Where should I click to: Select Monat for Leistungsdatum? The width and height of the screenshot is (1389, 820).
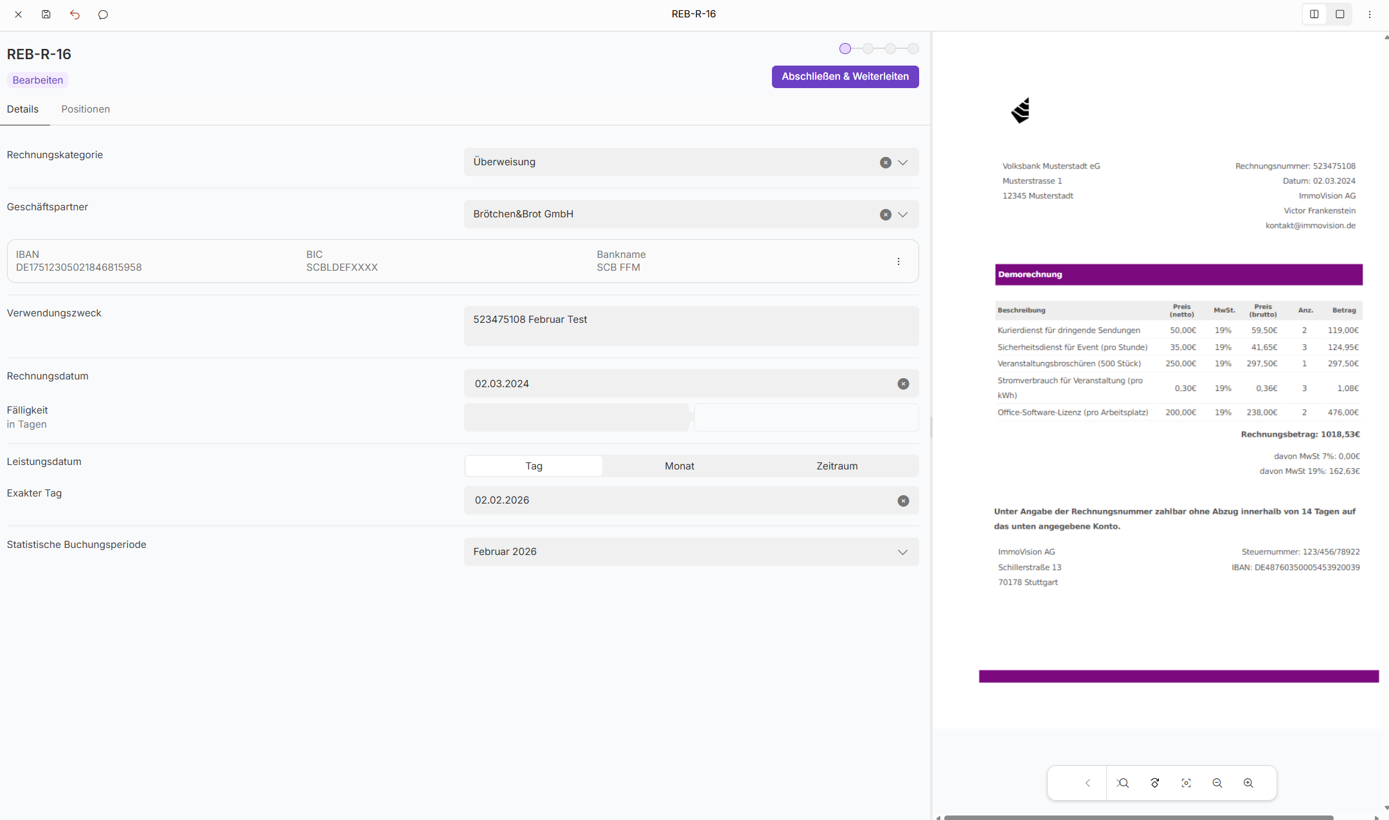point(679,466)
